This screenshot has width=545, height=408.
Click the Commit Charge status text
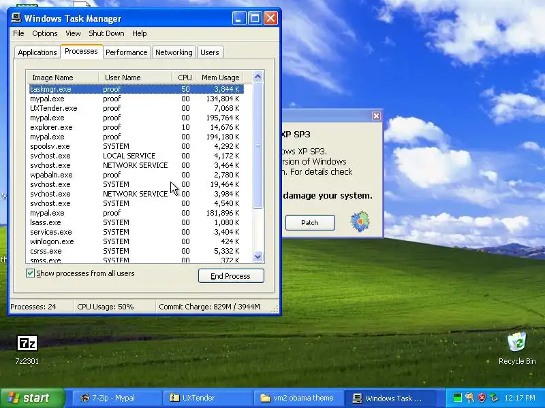tap(209, 307)
